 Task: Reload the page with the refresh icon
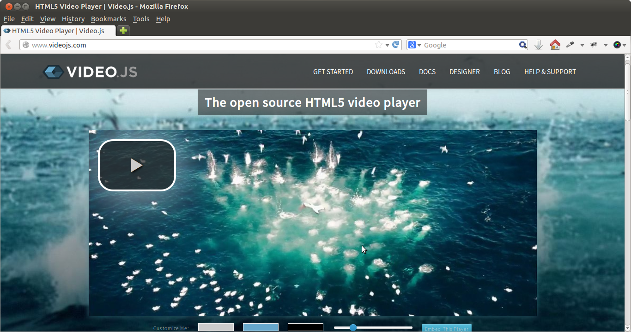click(x=396, y=45)
